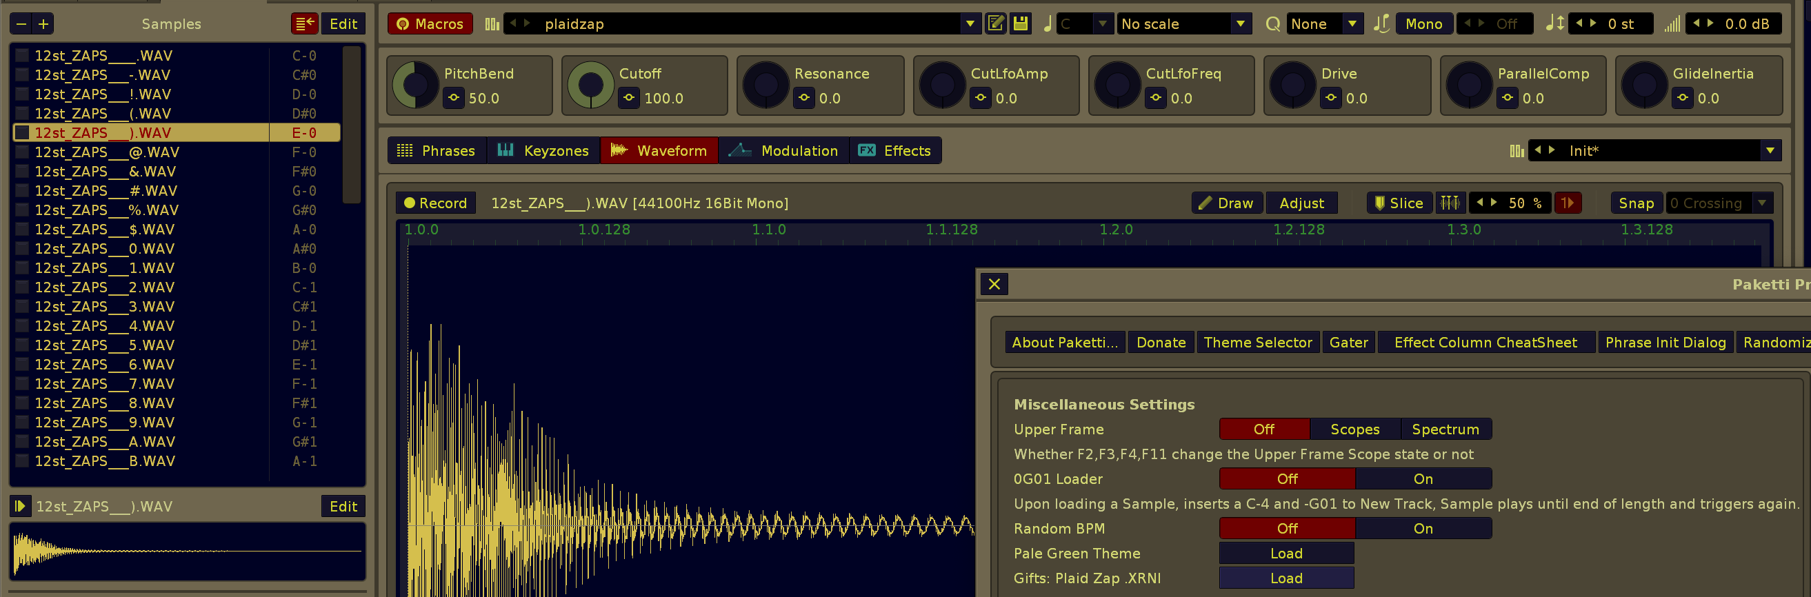Open the Theme Selector button
Image resolution: width=1811 pixels, height=597 pixels.
(1257, 343)
